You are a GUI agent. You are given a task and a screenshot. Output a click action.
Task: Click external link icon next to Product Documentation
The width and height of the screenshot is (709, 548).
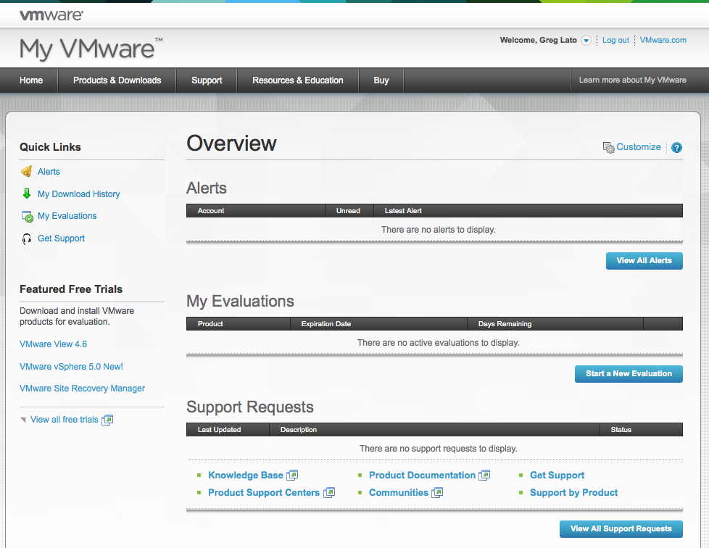pyautogui.click(x=484, y=476)
